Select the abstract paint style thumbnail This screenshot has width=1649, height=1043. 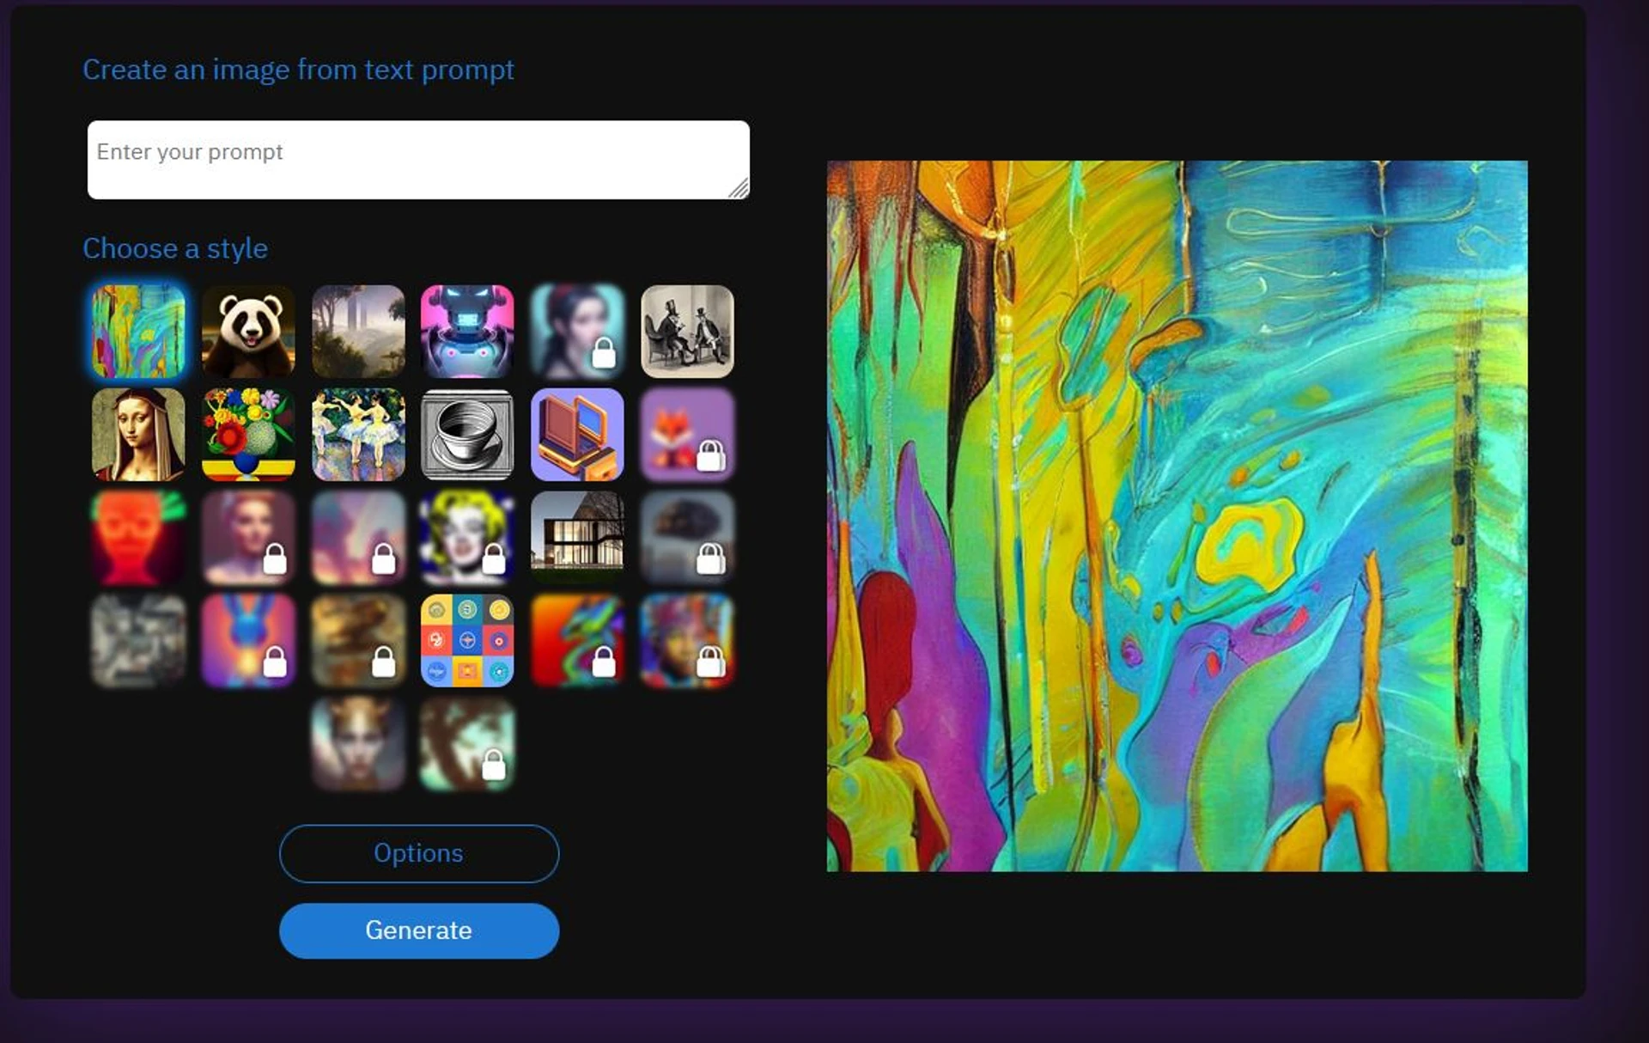tap(137, 332)
